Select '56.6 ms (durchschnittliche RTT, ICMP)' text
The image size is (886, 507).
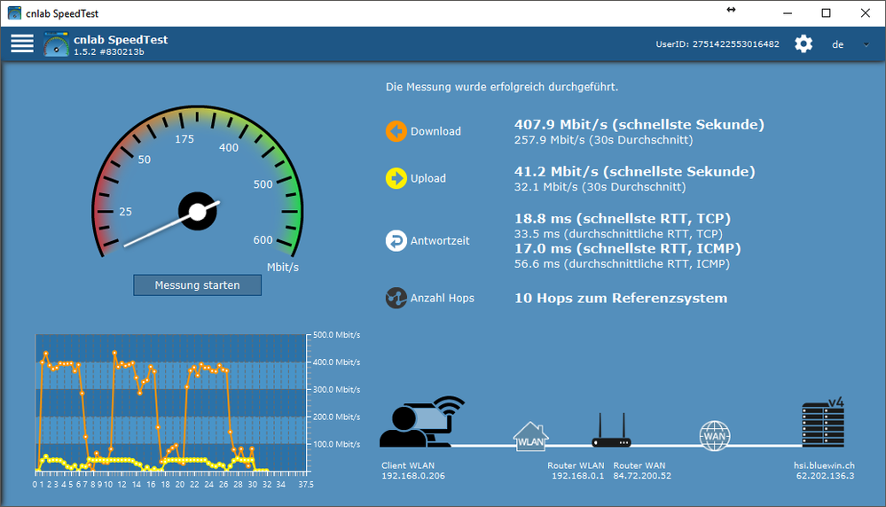point(622,263)
